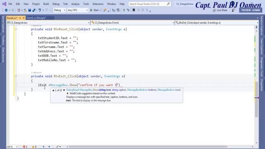Open the Server Explorer side panel
Viewport: 265px width, 149px height.
click(3, 24)
